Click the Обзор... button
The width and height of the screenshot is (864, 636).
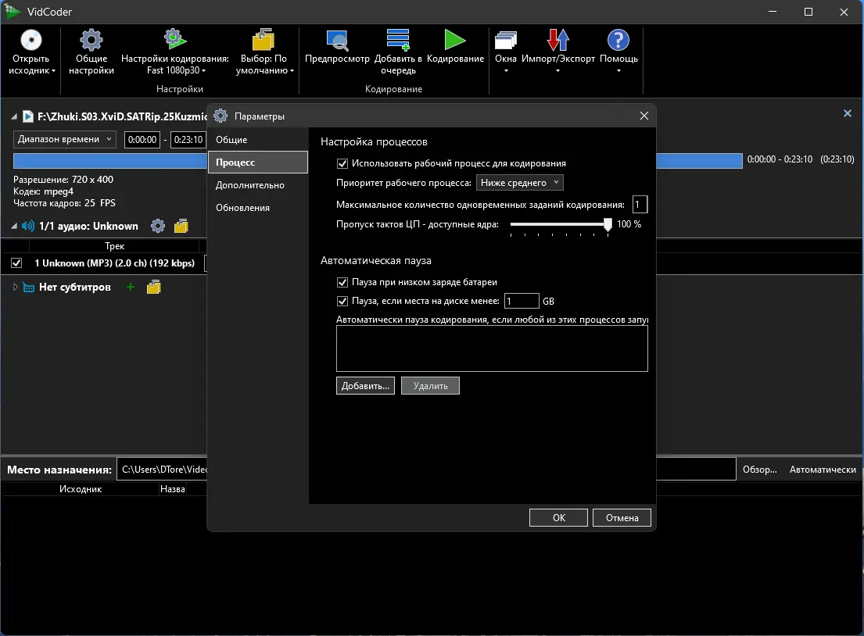[759, 470]
